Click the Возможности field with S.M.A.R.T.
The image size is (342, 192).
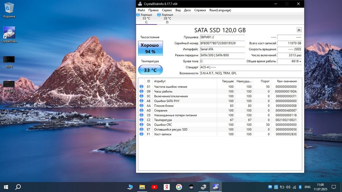coord(251,73)
